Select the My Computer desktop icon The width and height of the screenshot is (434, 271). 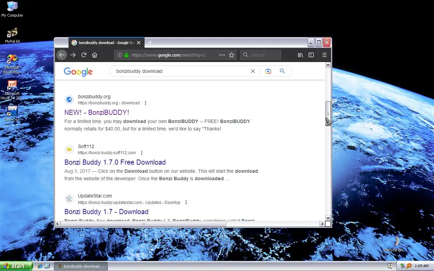(12, 9)
